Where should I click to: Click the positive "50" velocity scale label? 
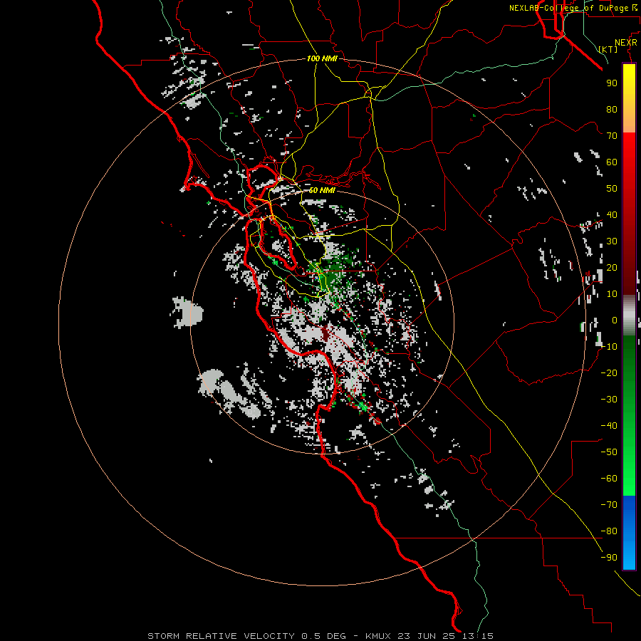(612, 189)
